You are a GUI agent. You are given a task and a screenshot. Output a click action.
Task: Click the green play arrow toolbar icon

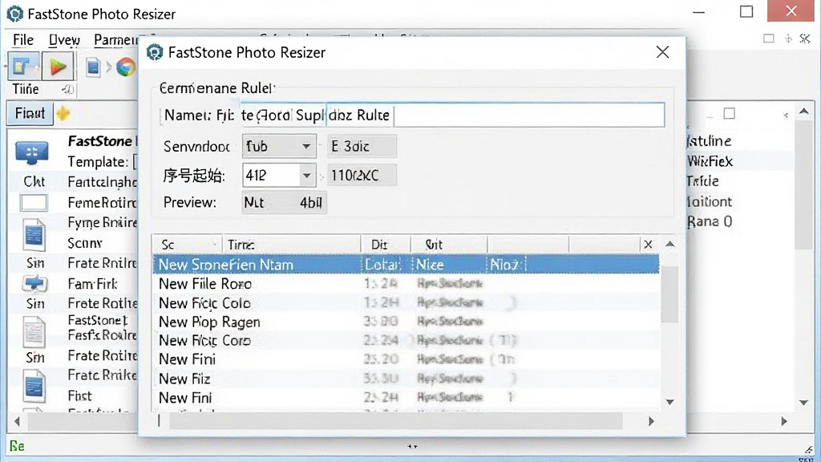[x=58, y=67]
